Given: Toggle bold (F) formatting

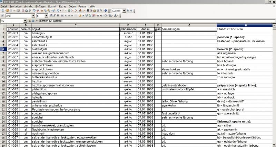Looking at the screenshot, I should click(x=51, y=15).
